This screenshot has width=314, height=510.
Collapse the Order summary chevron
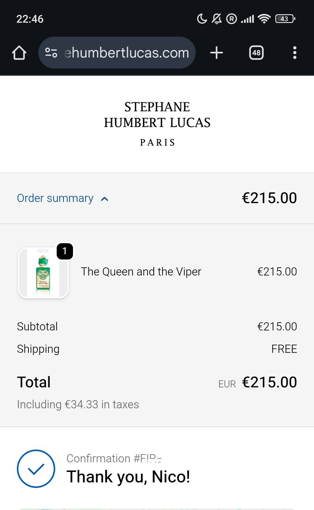click(x=105, y=199)
